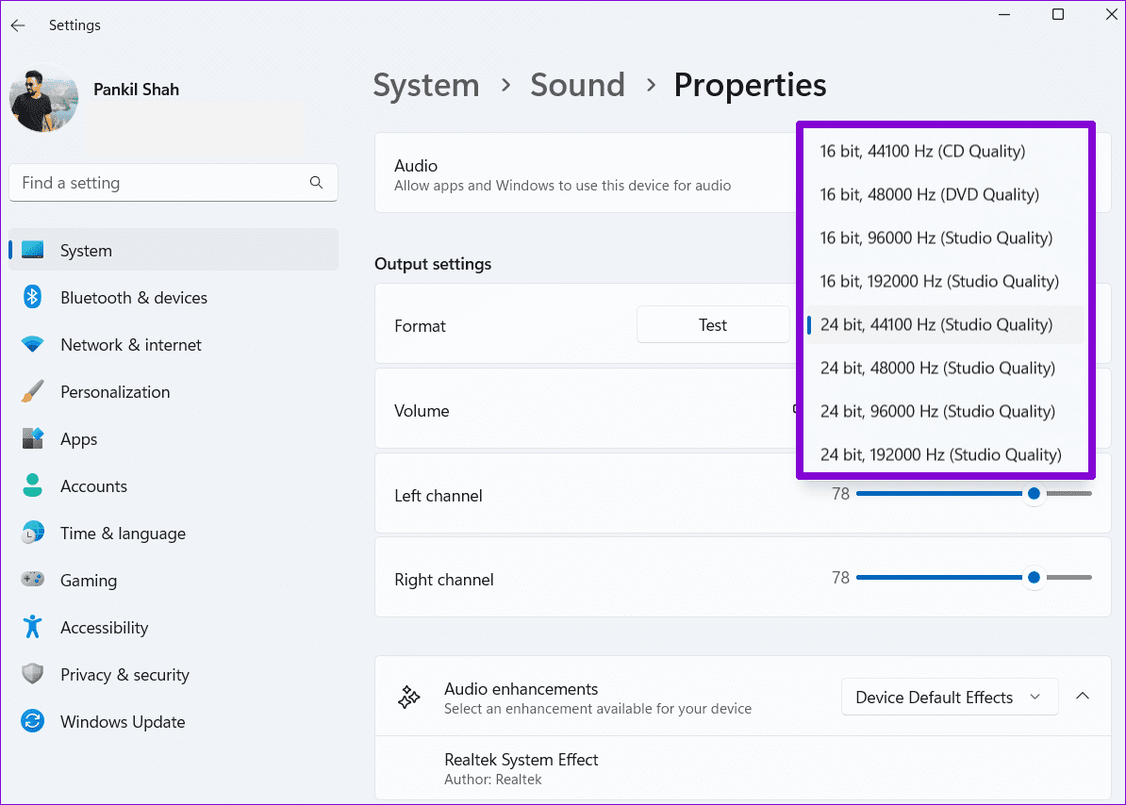Open Network & internet settings
Image resolution: width=1126 pixels, height=805 pixels.
(130, 345)
